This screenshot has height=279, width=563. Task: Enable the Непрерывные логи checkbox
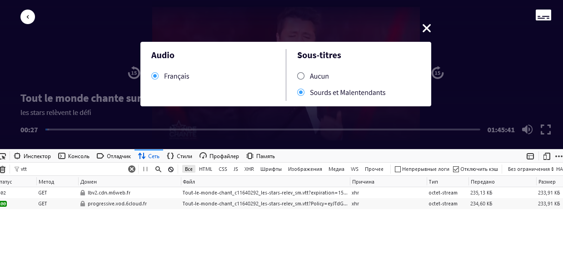pyautogui.click(x=398, y=169)
